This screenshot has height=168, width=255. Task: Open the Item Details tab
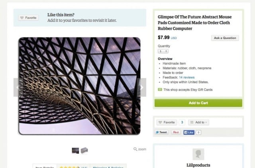(45, 167)
